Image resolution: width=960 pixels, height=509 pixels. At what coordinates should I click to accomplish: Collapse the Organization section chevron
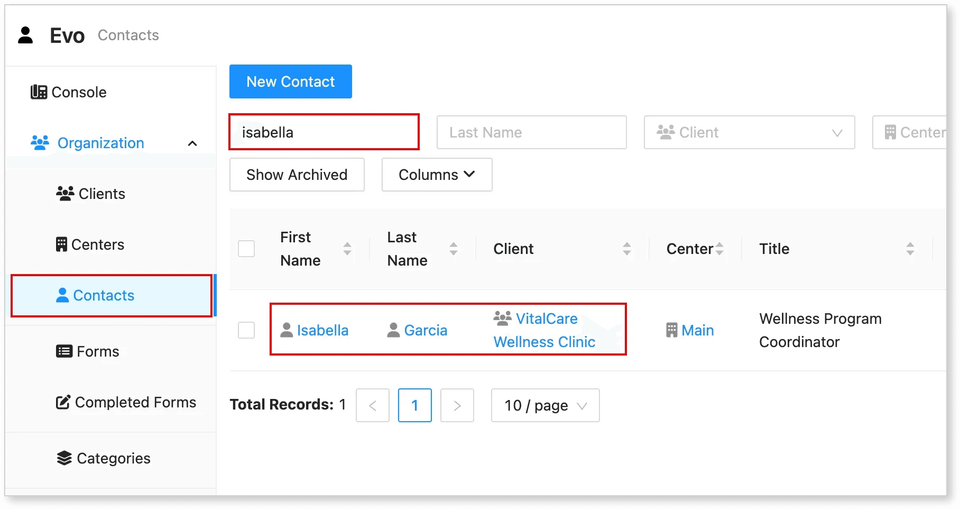pos(192,143)
